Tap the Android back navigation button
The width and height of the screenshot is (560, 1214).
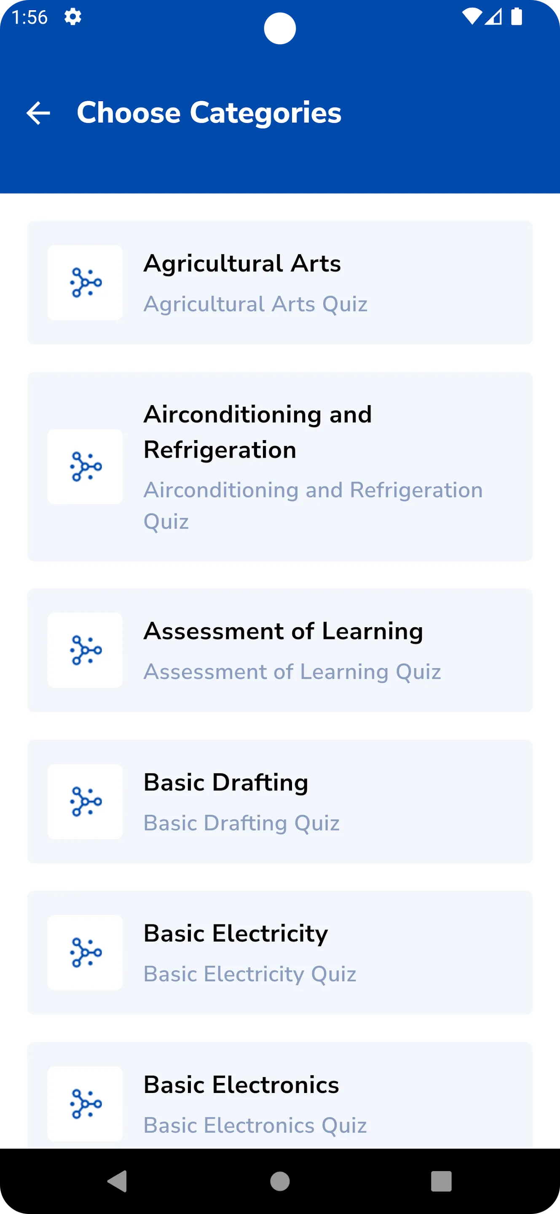tap(117, 1181)
